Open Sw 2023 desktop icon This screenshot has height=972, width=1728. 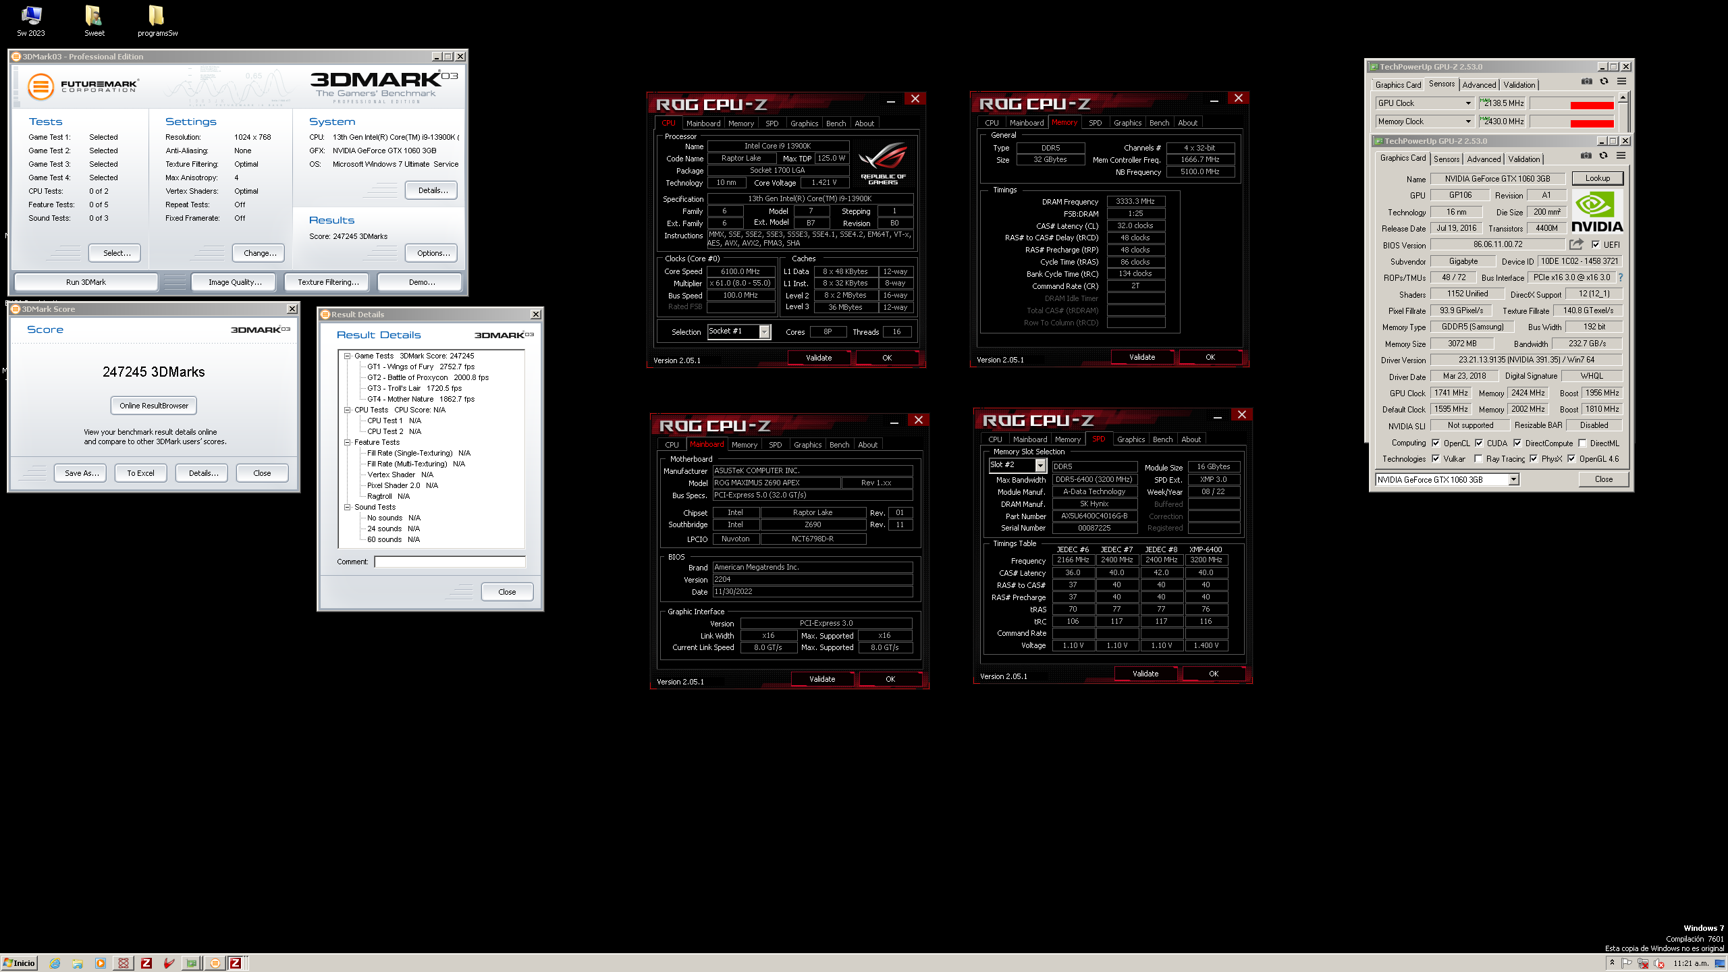tap(31, 21)
